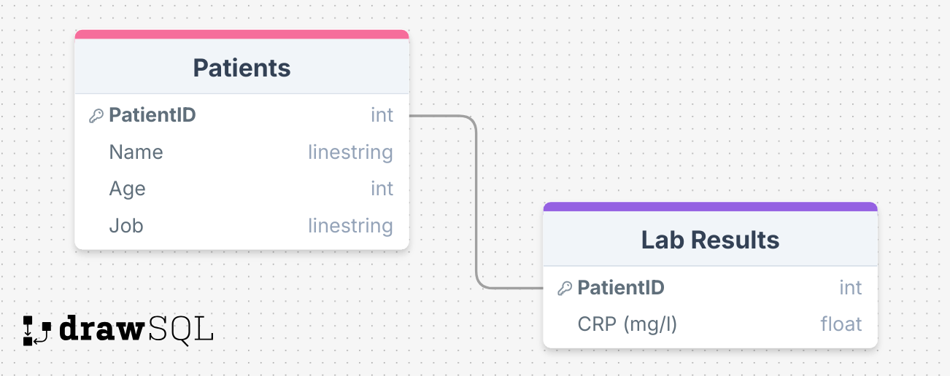Screen dimensions: 950x376
Task: Click the float type of CRP column
Action: click(841, 324)
